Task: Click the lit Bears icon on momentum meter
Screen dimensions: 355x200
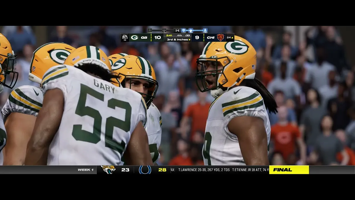Action: [x=184, y=31]
